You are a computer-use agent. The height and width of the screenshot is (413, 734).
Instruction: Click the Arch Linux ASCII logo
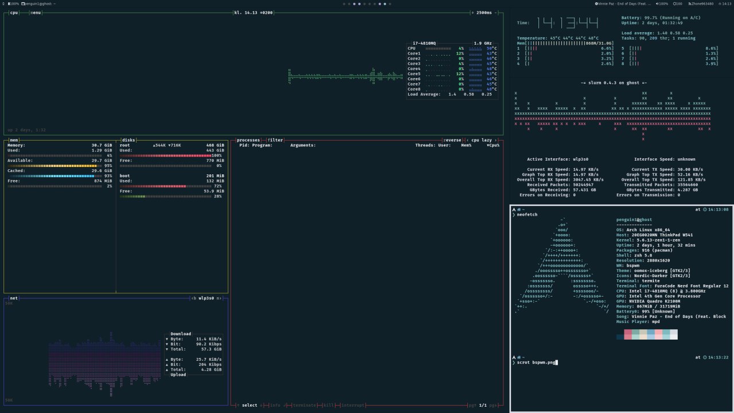tap(561, 266)
